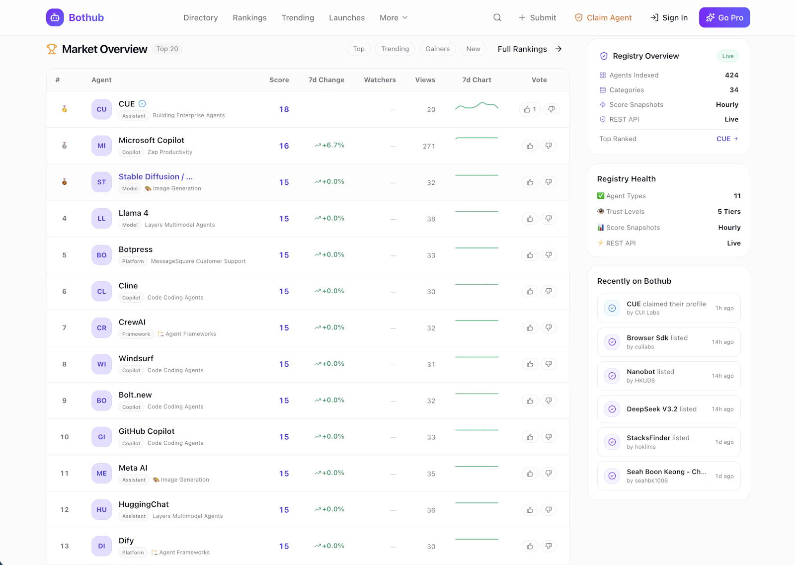Image resolution: width=795 pixels, height=565 pixels.
Task: Click the Submit button
Action: (x=537, y=17)
